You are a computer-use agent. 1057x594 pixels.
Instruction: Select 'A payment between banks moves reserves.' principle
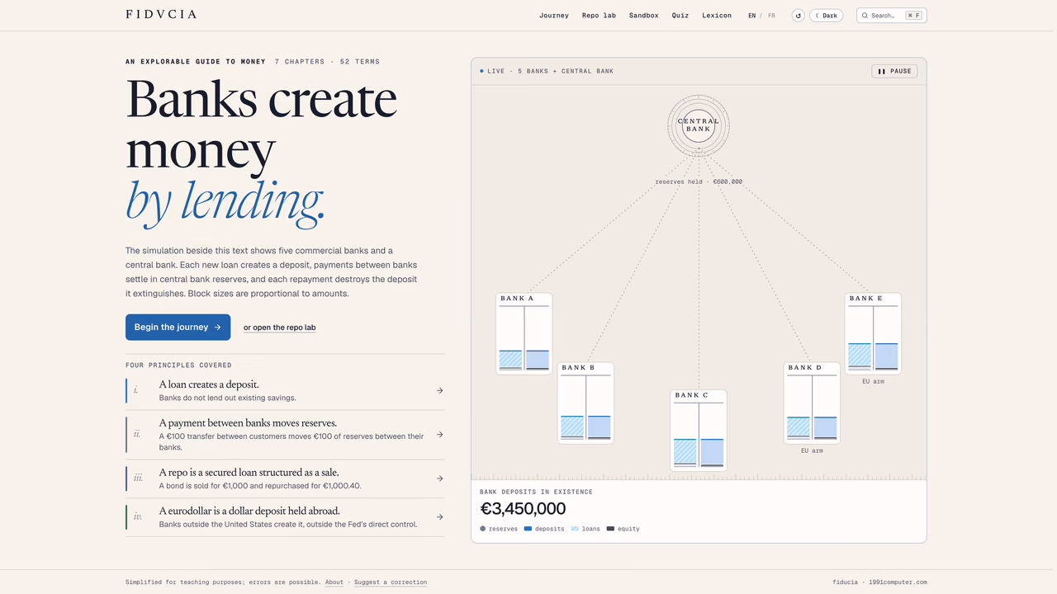[285, 435]
